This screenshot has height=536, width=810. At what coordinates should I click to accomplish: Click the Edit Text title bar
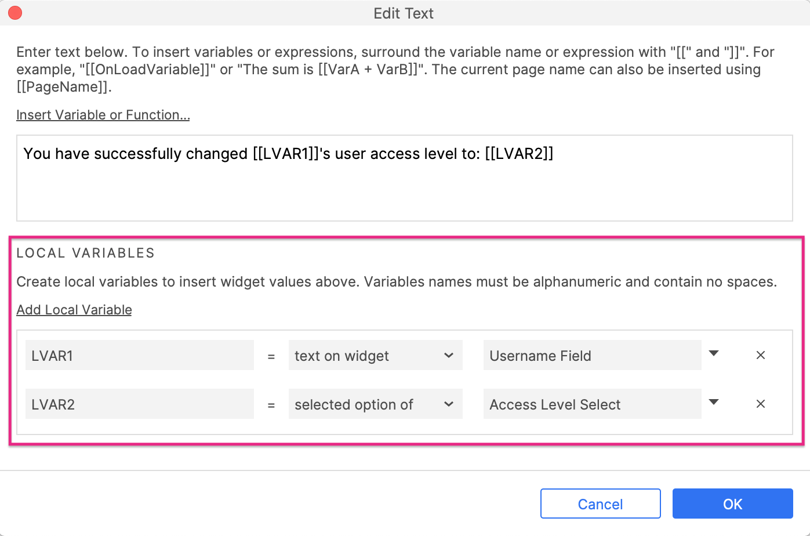coord(404,13)
